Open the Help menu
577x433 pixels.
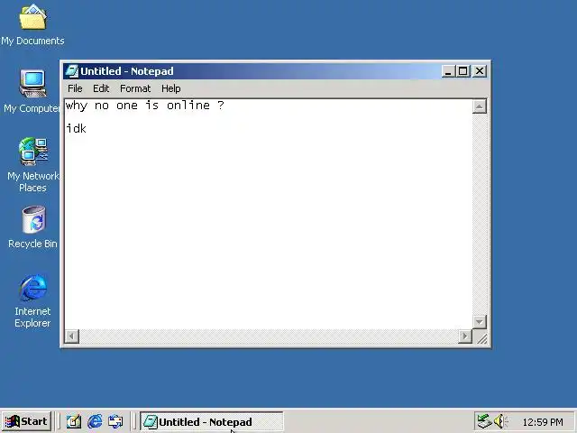point(170,88)
